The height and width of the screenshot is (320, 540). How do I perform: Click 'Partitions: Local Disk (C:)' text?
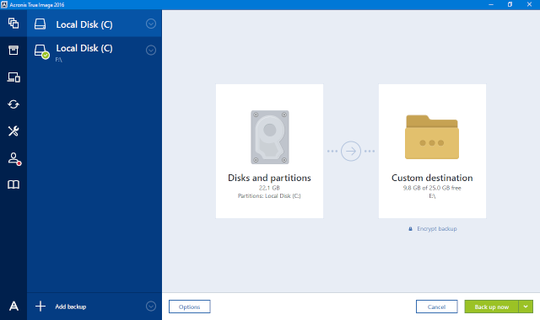(x=269, y=196)
